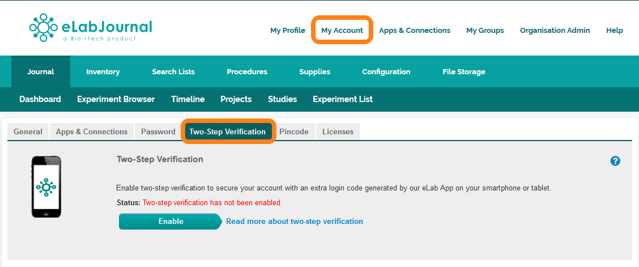The width and height of the screenshot is (639, 267).
Task: Open the Licenses tab
Action: (338, 132)
